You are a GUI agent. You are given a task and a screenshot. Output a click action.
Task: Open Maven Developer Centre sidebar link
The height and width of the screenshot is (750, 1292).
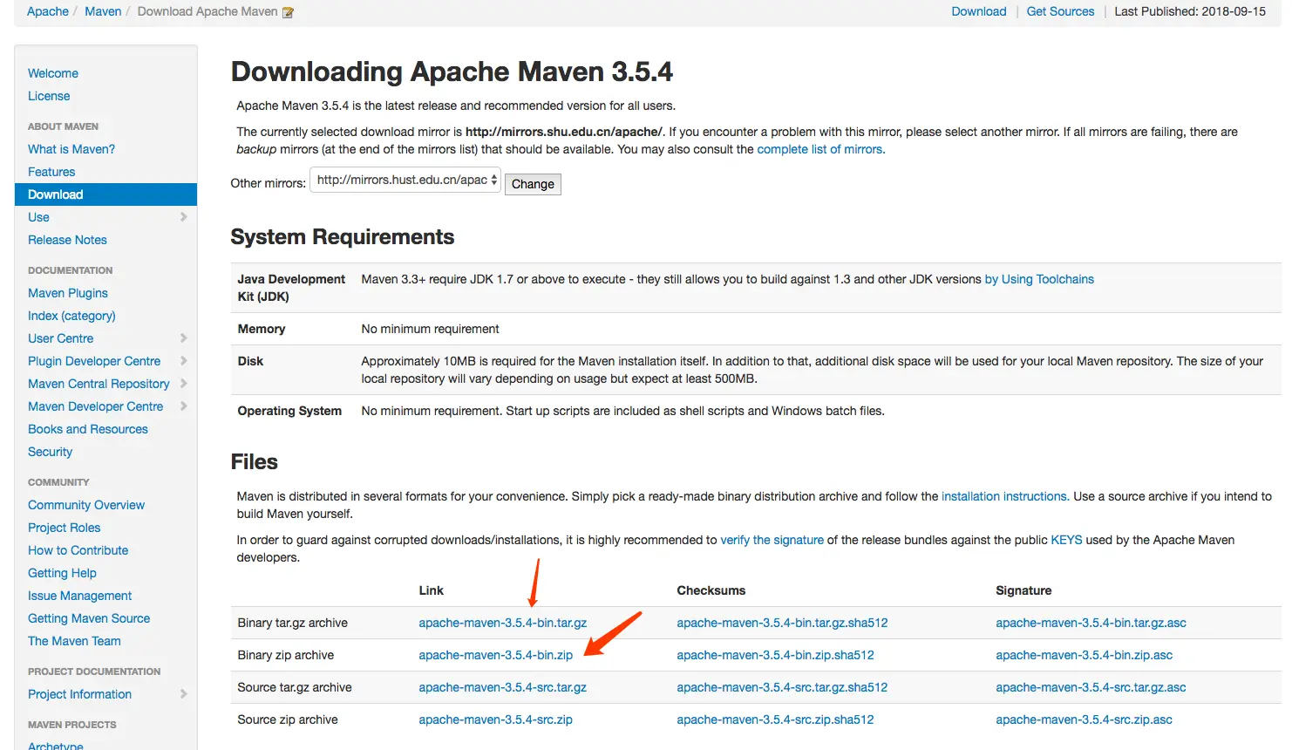[95, 406]
